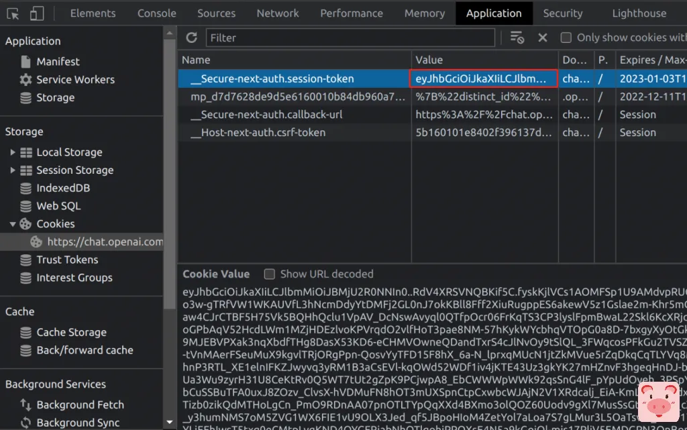Refresh the cookies list

[191, 38]
